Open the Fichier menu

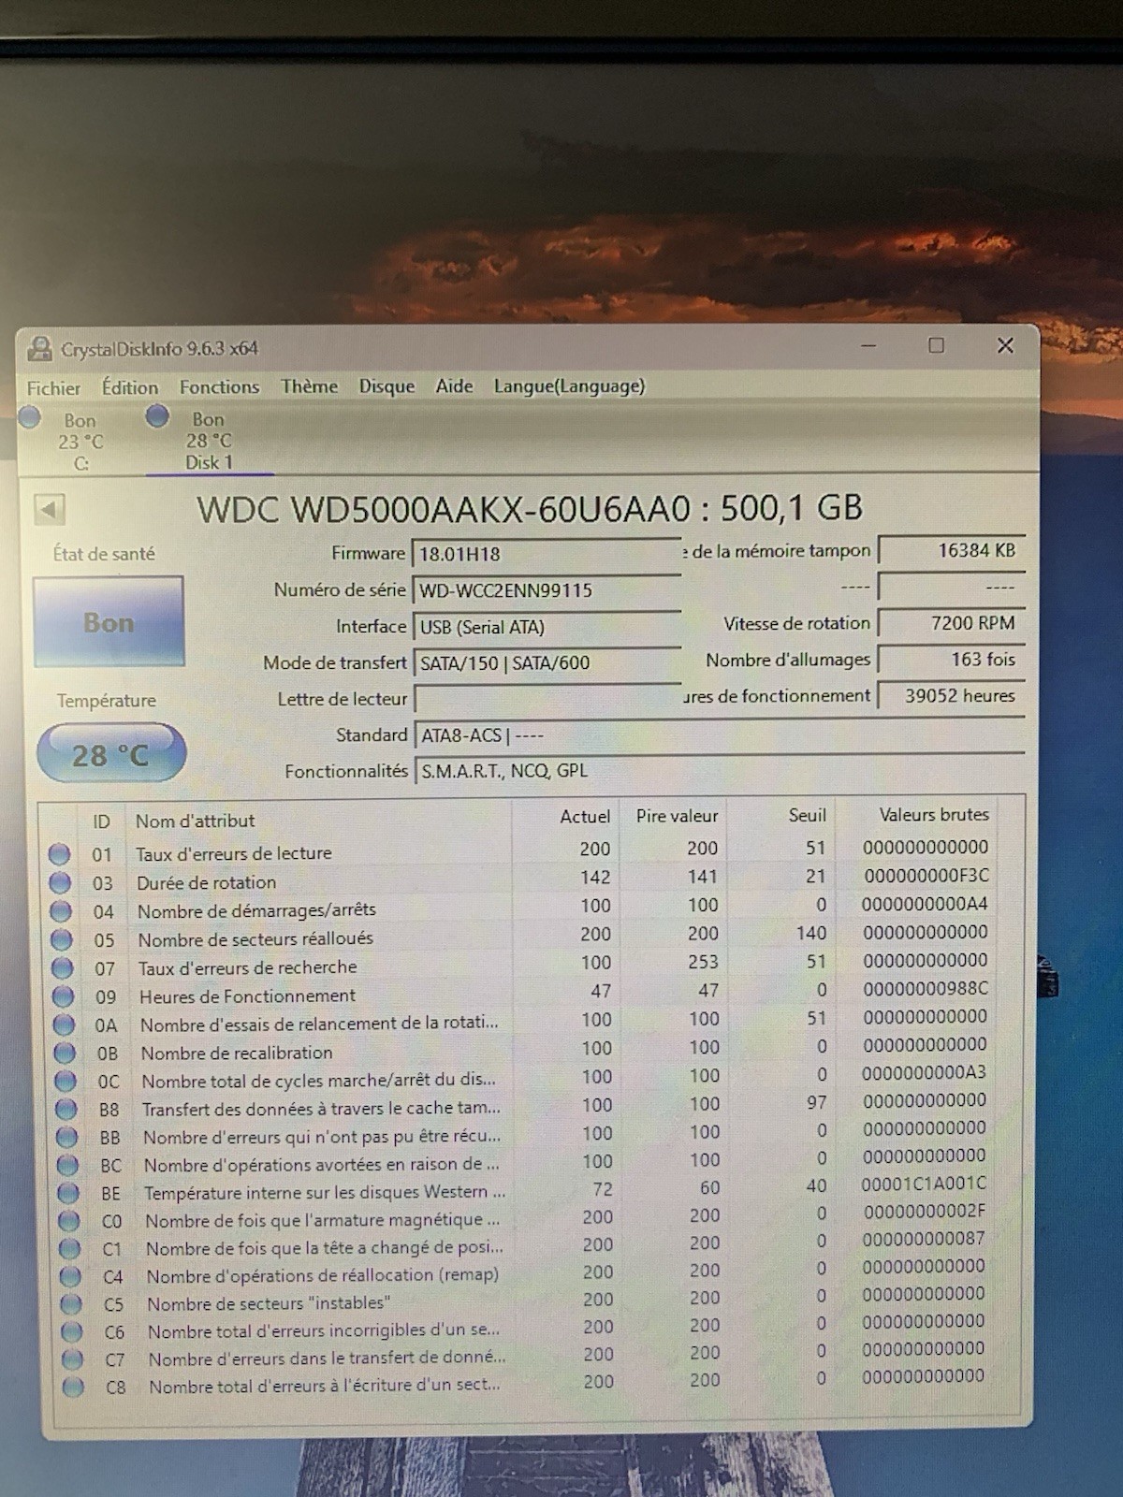[53, 388]
